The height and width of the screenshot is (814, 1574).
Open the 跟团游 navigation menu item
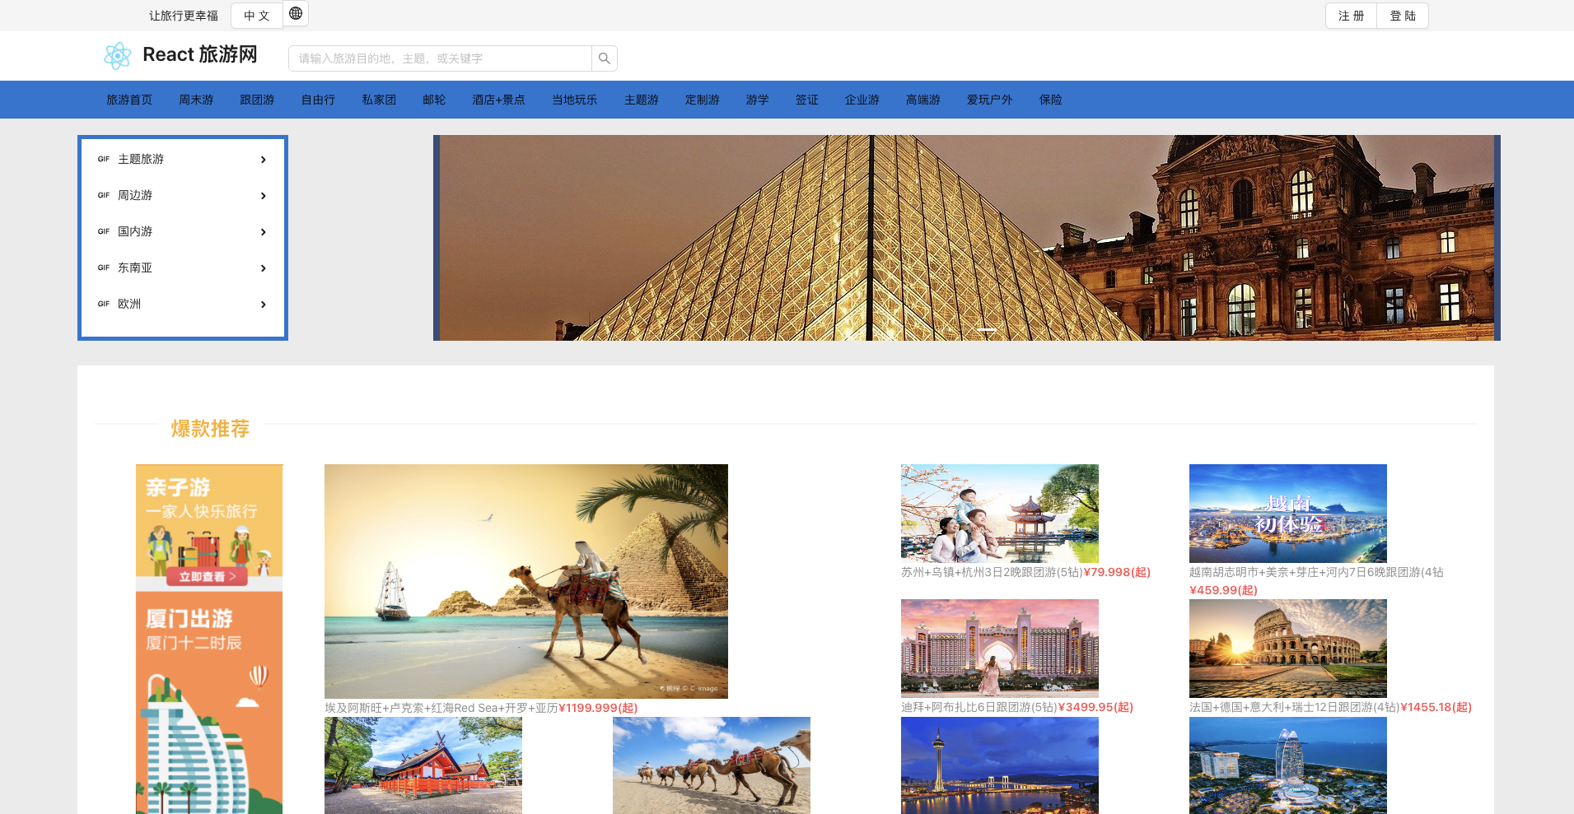[x=257, y=100]
